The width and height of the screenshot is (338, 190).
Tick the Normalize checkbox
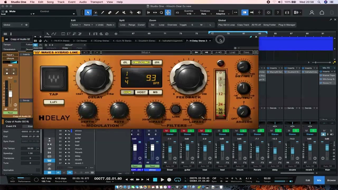38,170
